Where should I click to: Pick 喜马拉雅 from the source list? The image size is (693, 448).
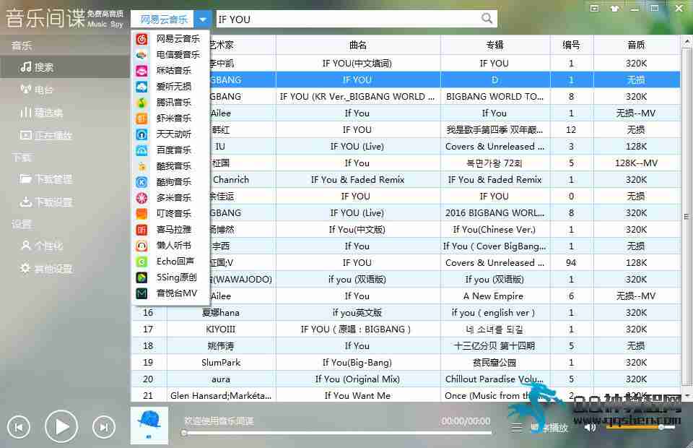click(x=170, y=230)
